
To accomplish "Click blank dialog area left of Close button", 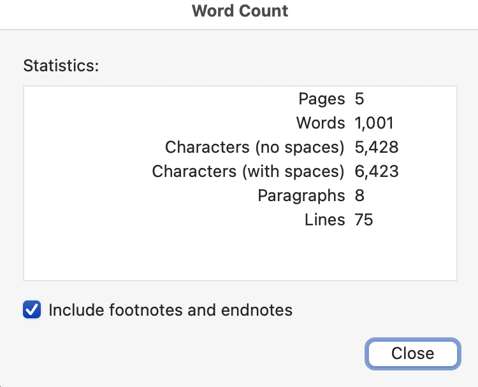I will click(x=191, y=353).
